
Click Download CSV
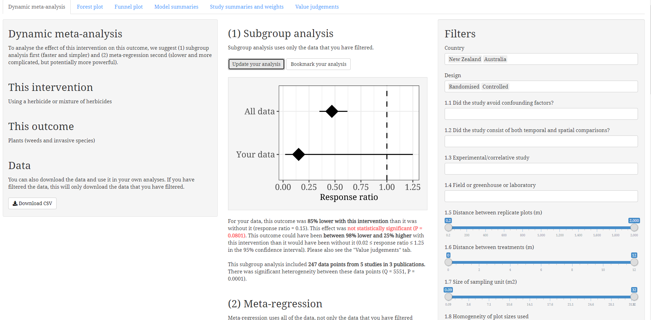[x=32, y=203]
